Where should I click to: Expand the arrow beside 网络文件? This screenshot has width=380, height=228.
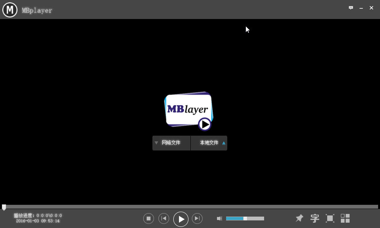coord(156,143)
